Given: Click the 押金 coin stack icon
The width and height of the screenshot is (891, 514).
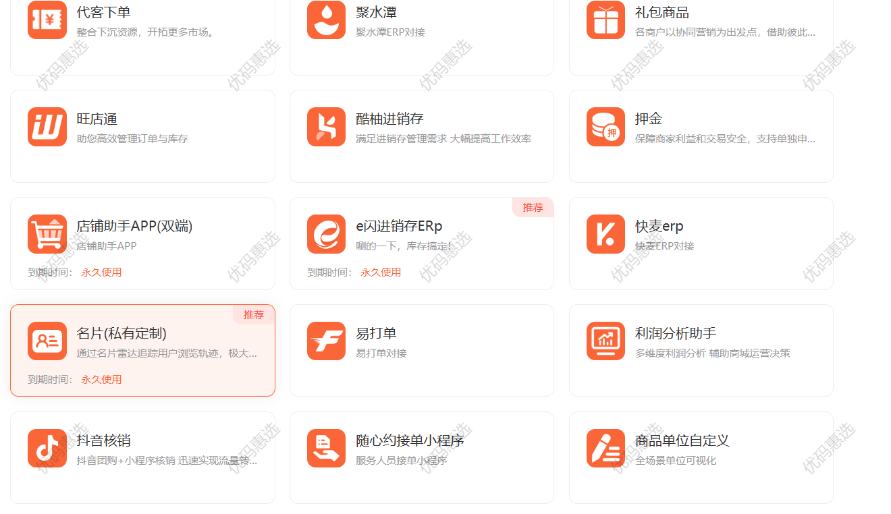Looking at the screenshot, I should (x=606, y=127).
